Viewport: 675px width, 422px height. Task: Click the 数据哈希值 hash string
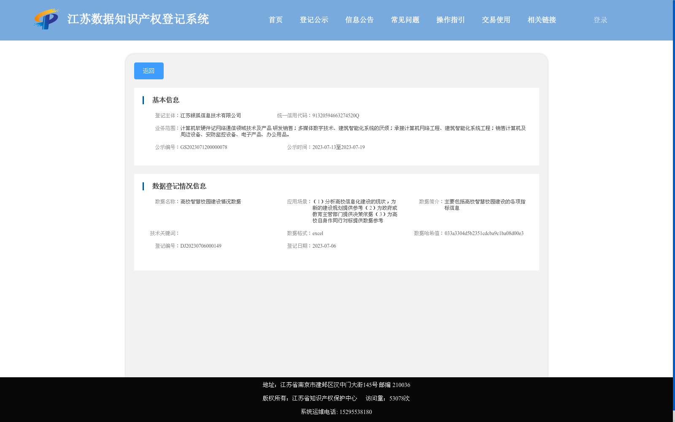tap(484, 233)
